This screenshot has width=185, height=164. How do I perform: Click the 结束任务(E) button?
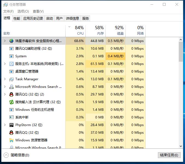pos(169,155)
